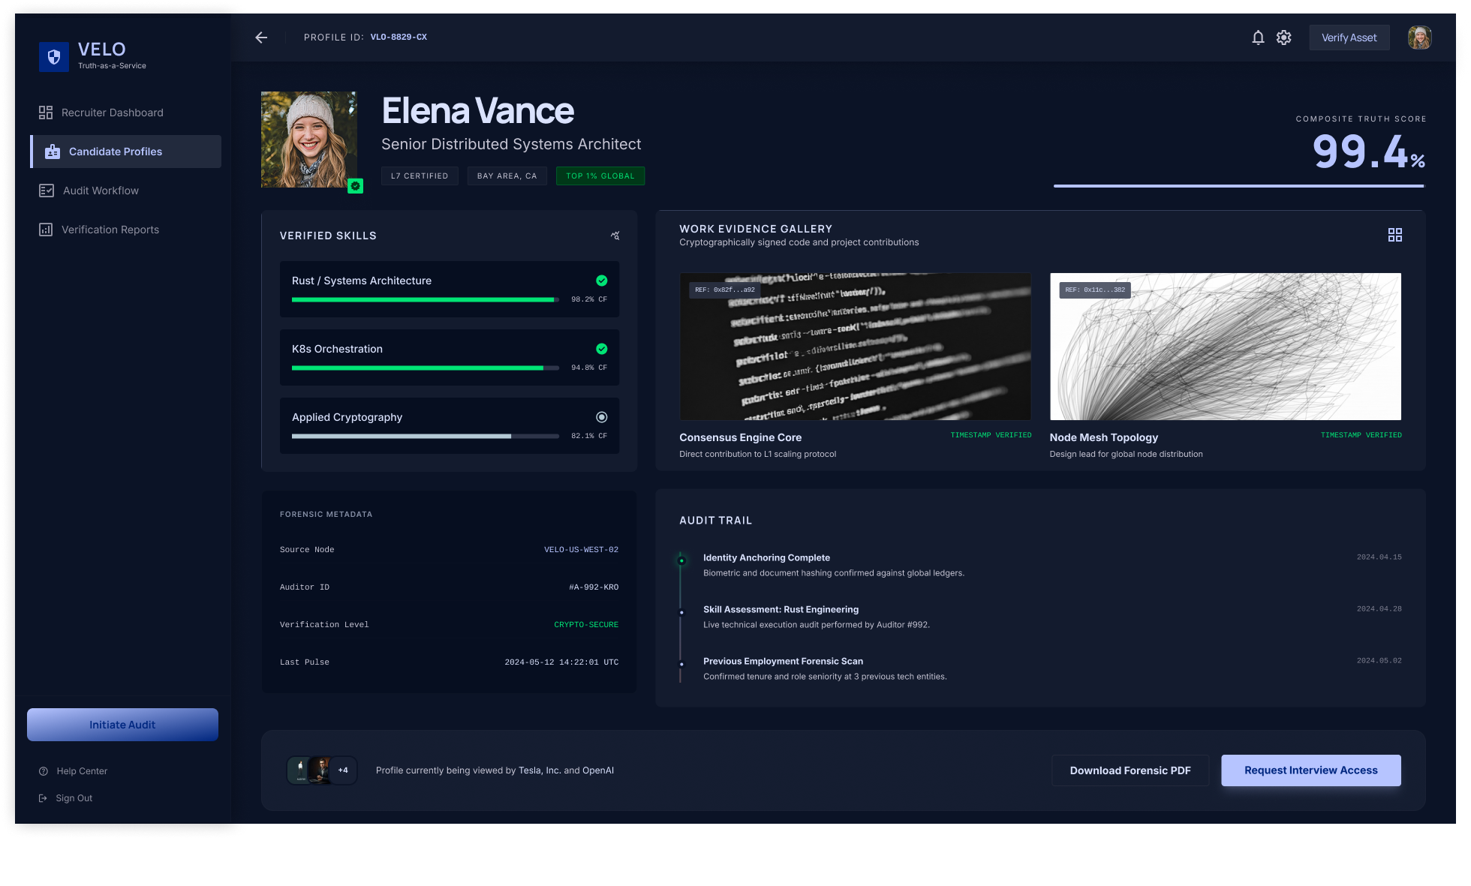Screen dimensions: 1471x886
Task: Click the VELO shield logo icon
Action: 54,57
